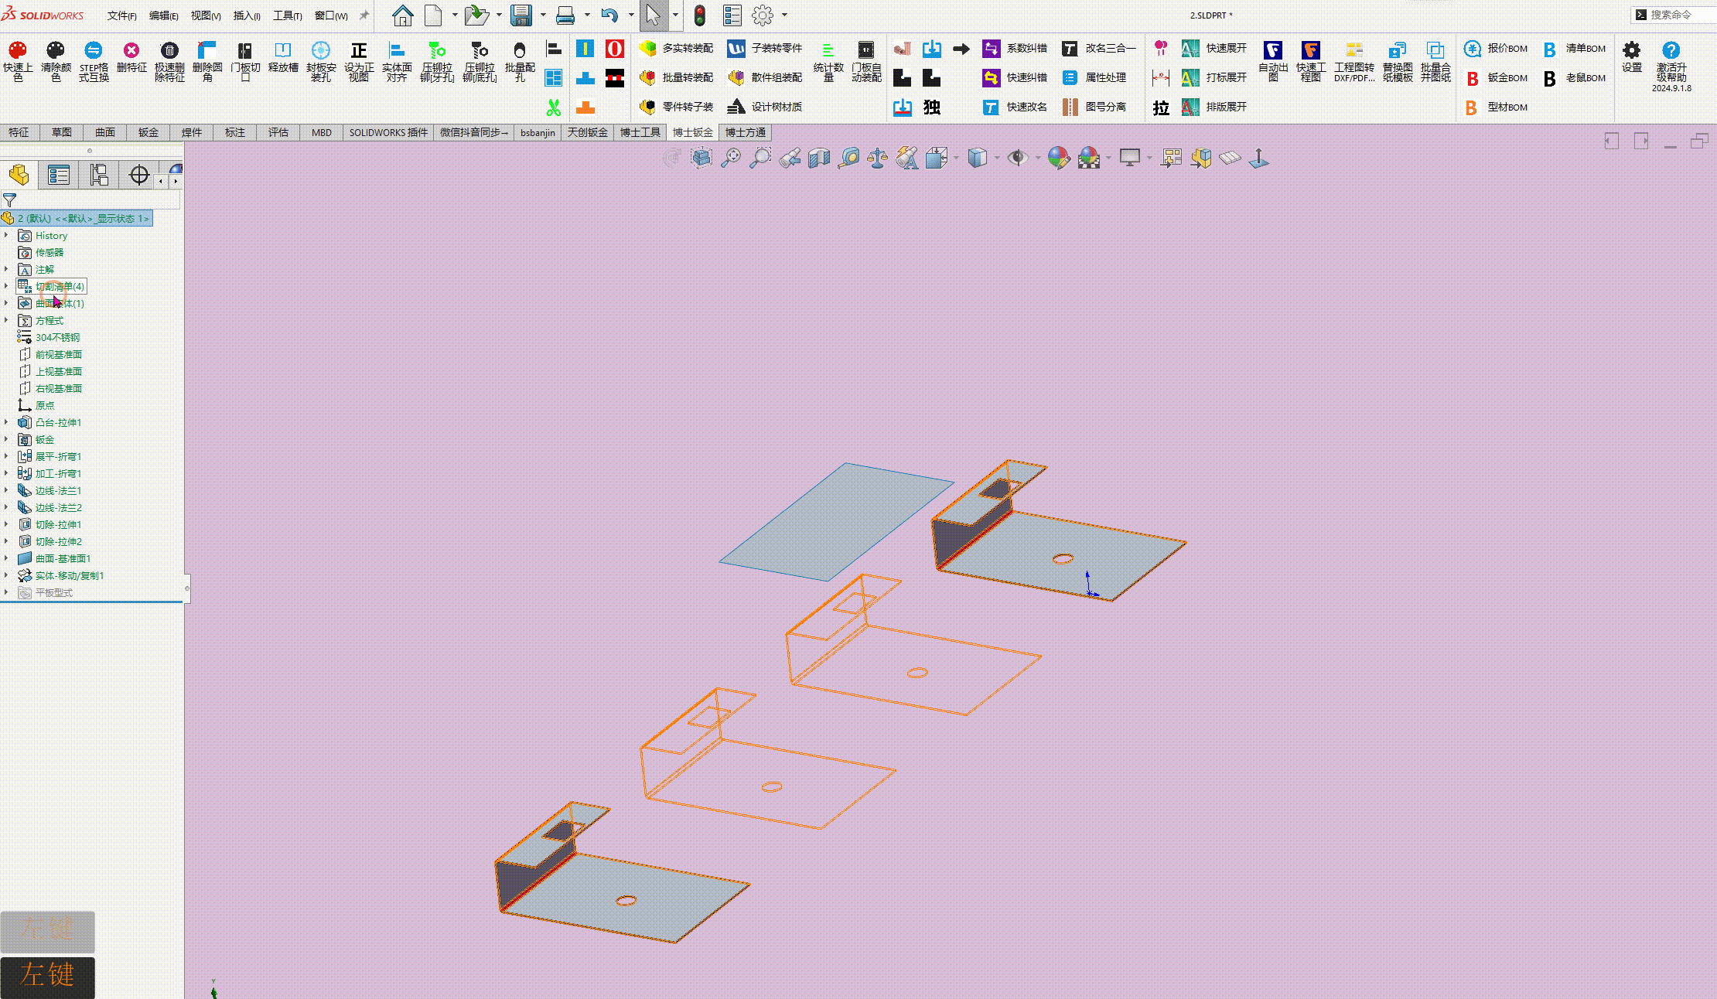Open the PropertyManager panel tab
Image resolution: width=1717 pixels, height=999 pixels.
click(59, 175)
